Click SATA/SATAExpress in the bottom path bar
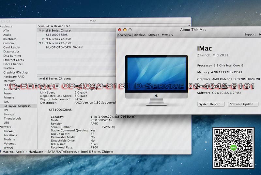Viewport: 261px width, 175px height. [x=62, y=152]
